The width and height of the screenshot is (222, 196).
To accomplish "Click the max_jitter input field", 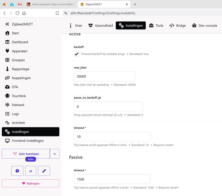I will (105, 76).
